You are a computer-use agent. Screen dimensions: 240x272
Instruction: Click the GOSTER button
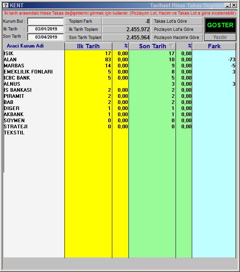click(220, 25)
